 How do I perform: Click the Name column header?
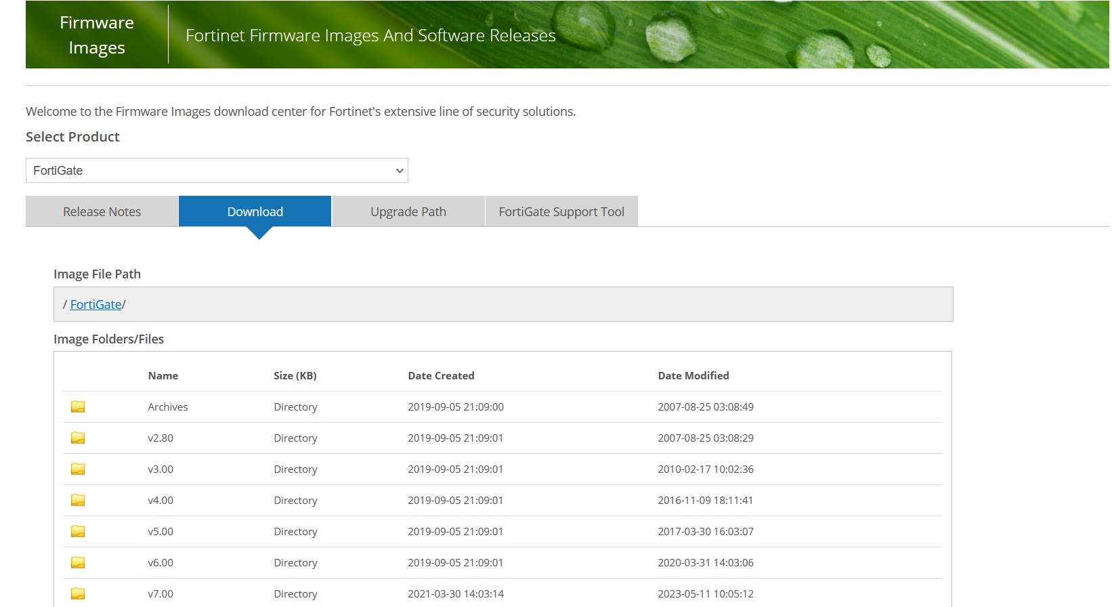click(x=163, y=376)
